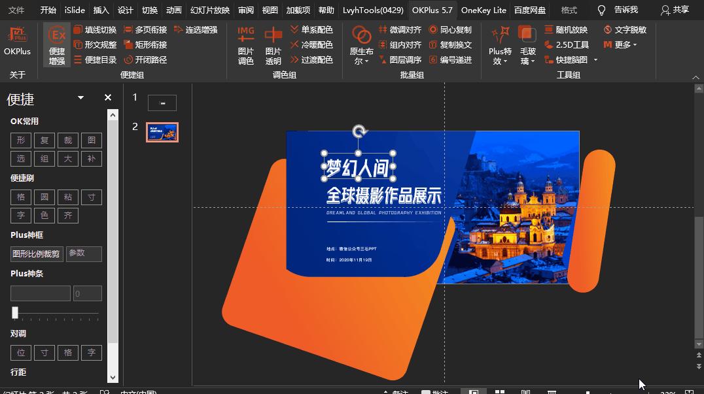The image size is (704, 394).
Task: Click the 参数 button in Plus神框
Action: pos(84,254)
